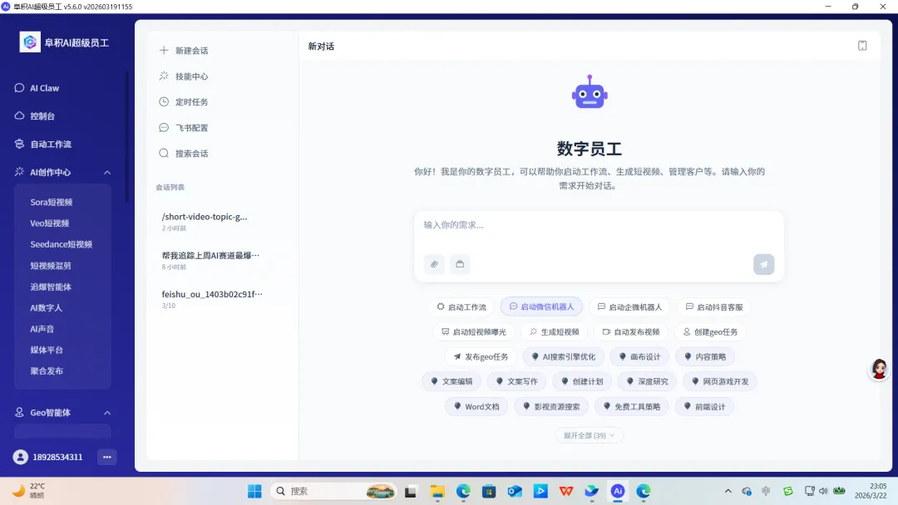Click the 启动企微机器人 chip

click(x=629, y=307)
